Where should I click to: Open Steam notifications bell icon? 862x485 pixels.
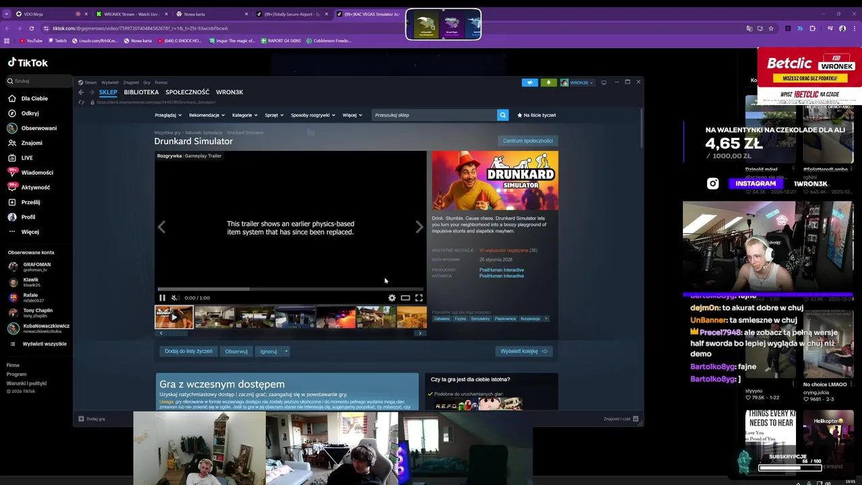pos(548,82)
